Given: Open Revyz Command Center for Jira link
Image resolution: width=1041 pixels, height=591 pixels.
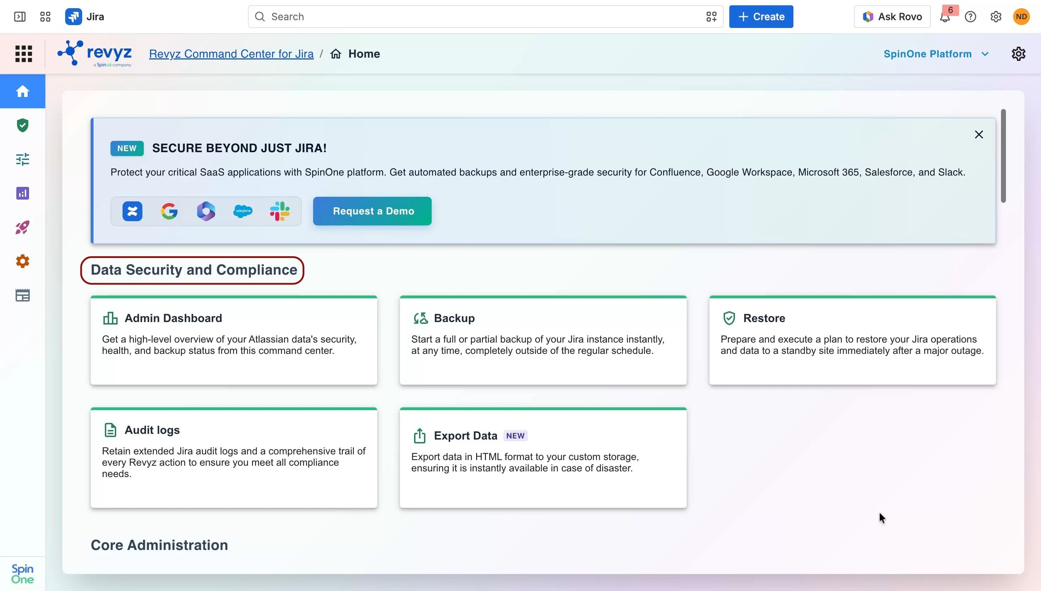Looking at the screenshot, I should [231, 54].
